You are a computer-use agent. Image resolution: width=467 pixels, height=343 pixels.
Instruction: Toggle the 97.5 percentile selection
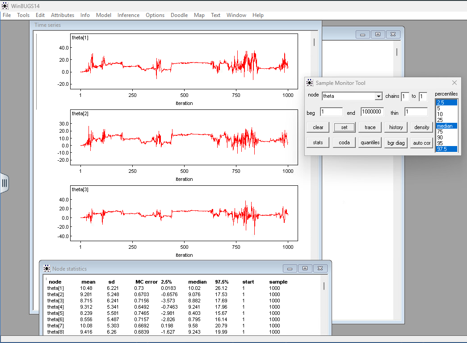pyautogui.click(x=446, y=149)
